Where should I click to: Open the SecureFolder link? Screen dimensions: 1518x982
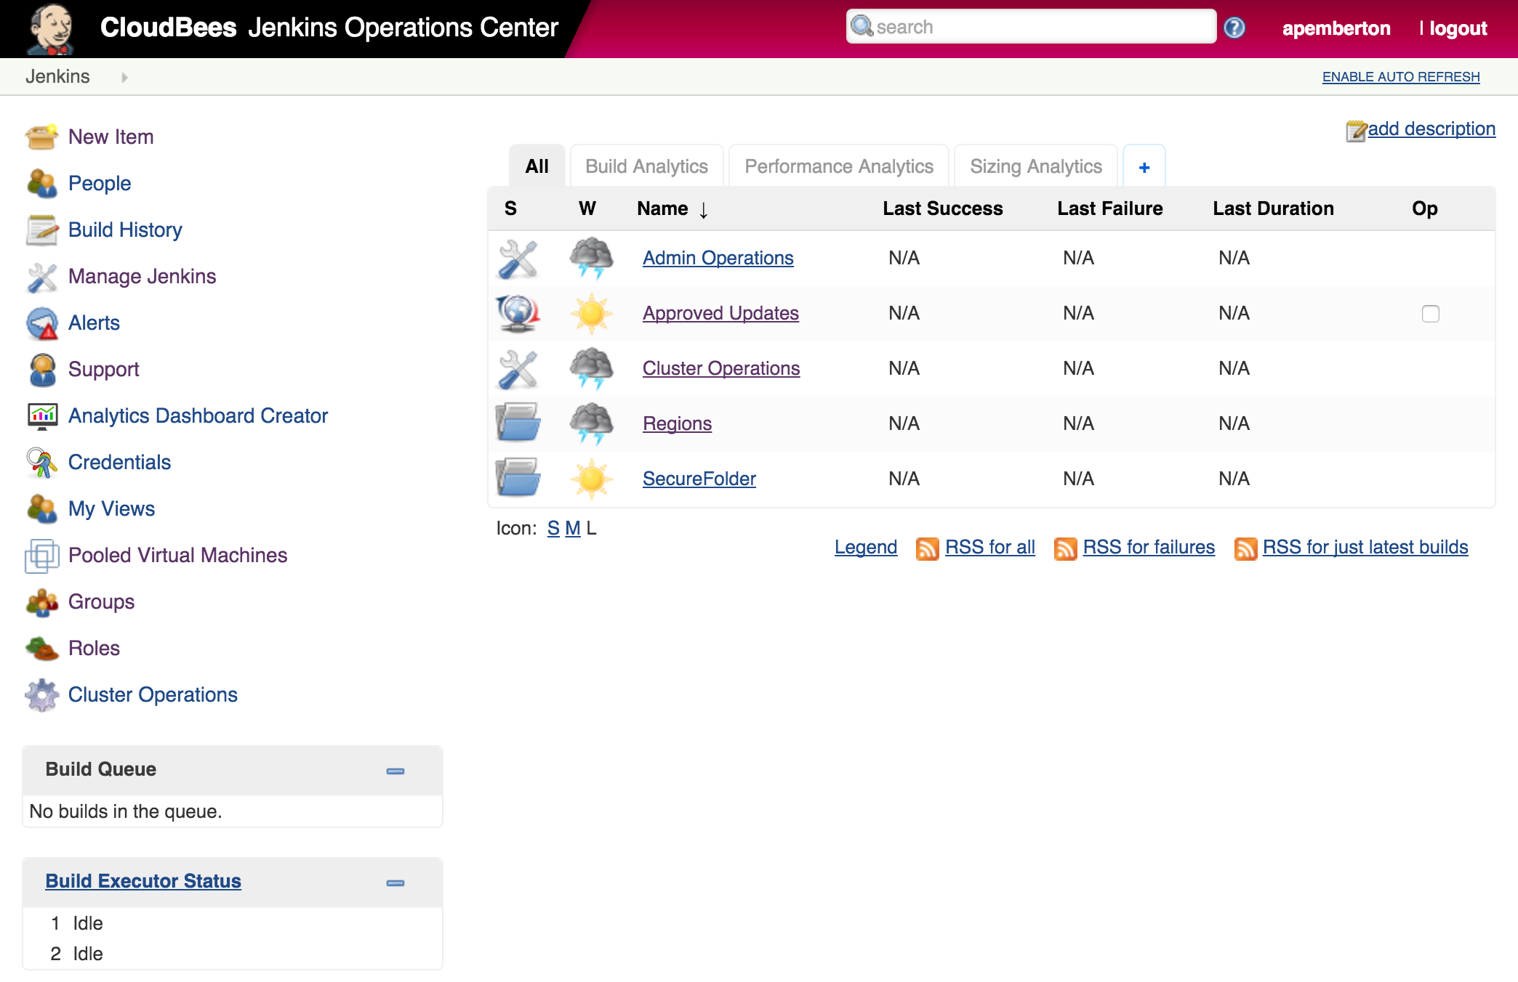point(699,479)
